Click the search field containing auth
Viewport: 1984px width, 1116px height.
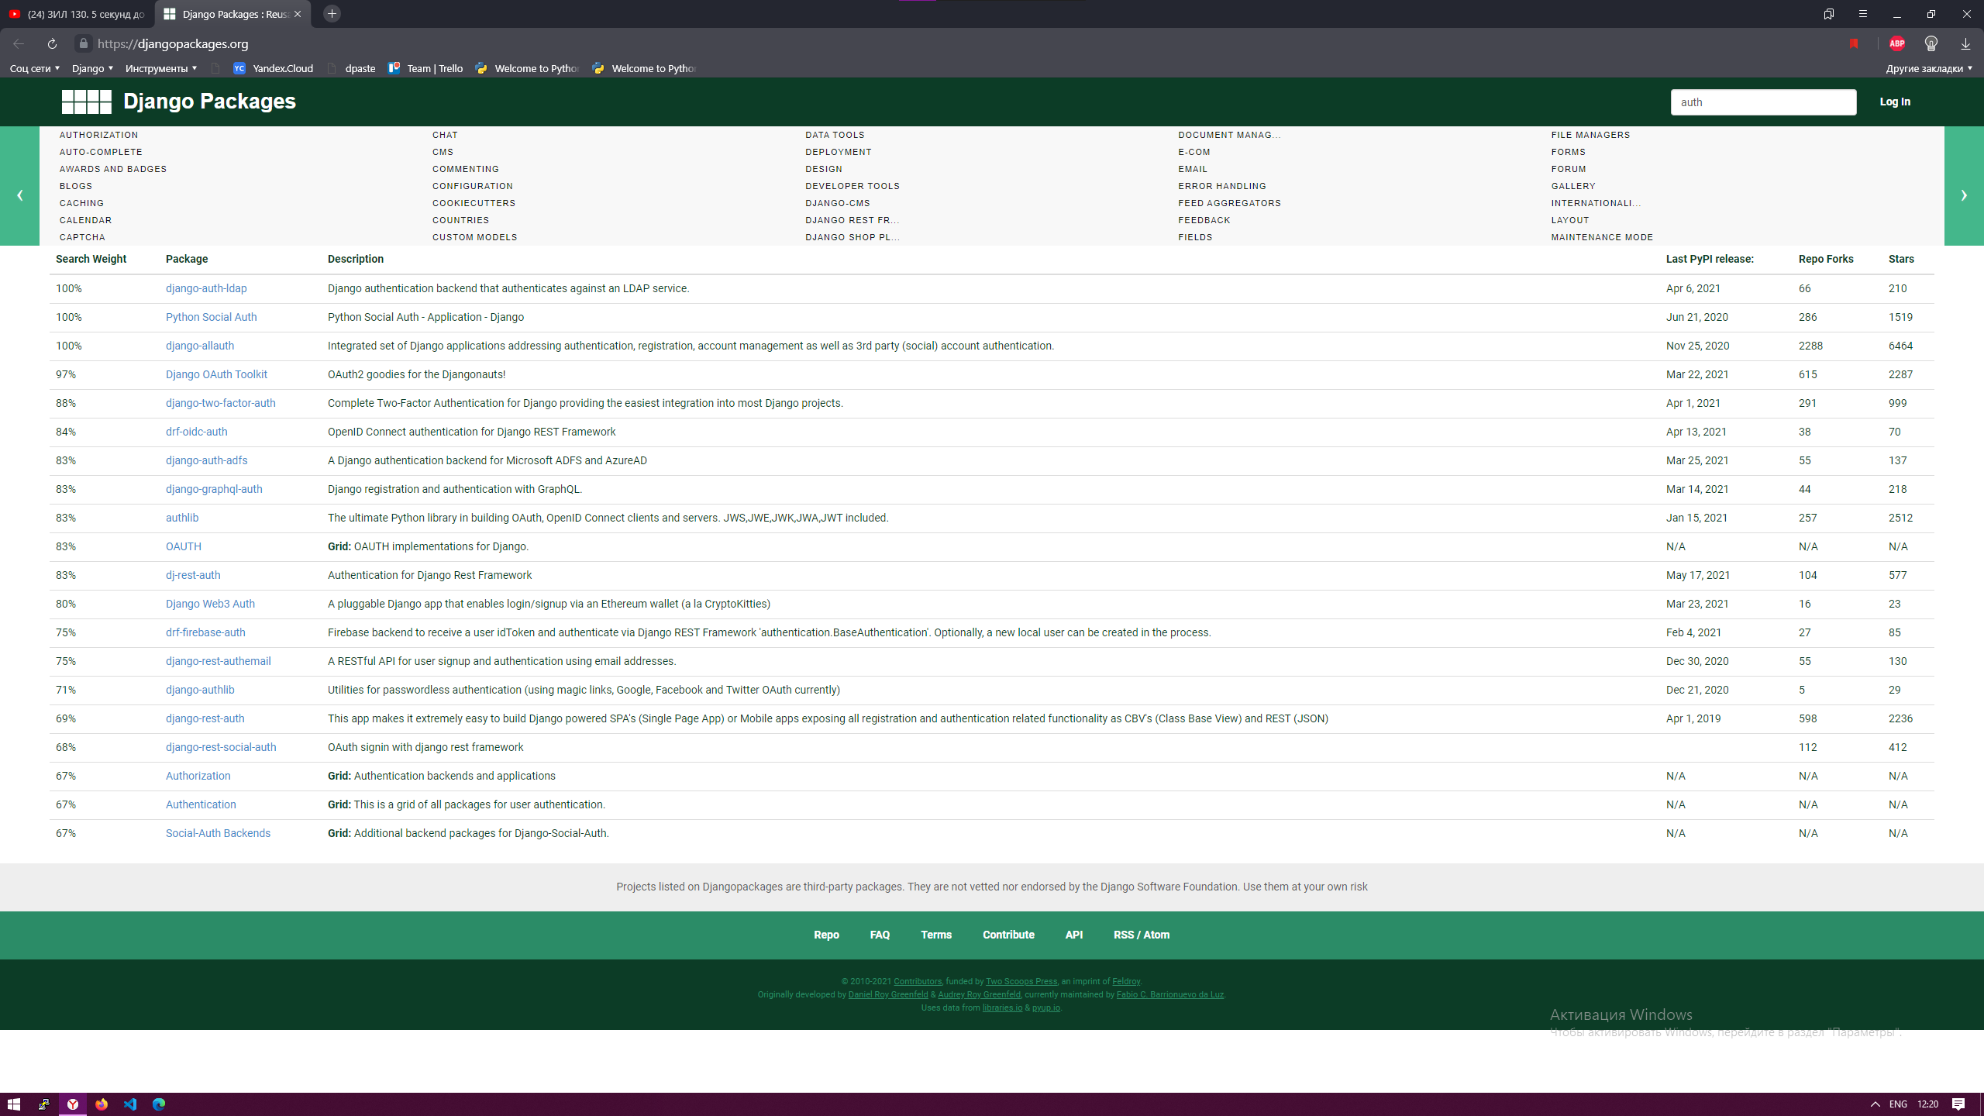point(1763,102)
